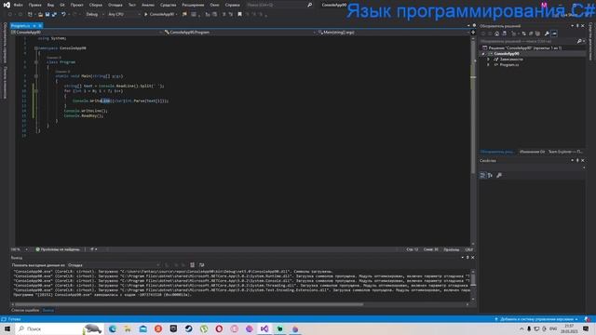Click the green 'no issues found' indicator
The width and height of the screenshot is (596, 335).
(58, 249)
